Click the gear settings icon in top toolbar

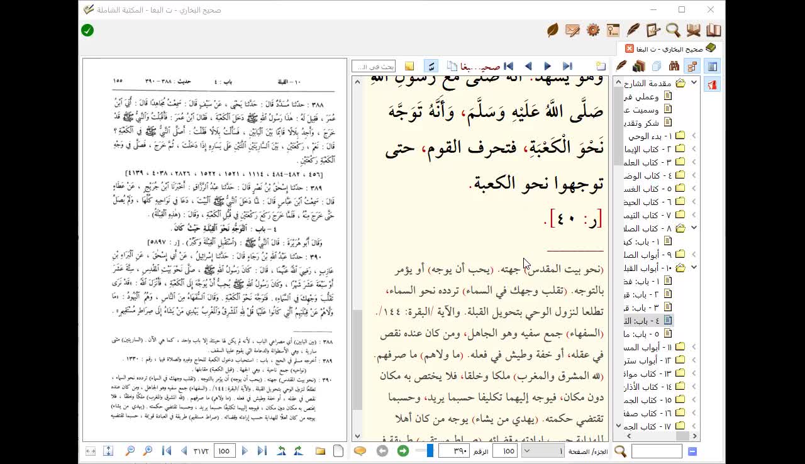click(x=592, y=30)
